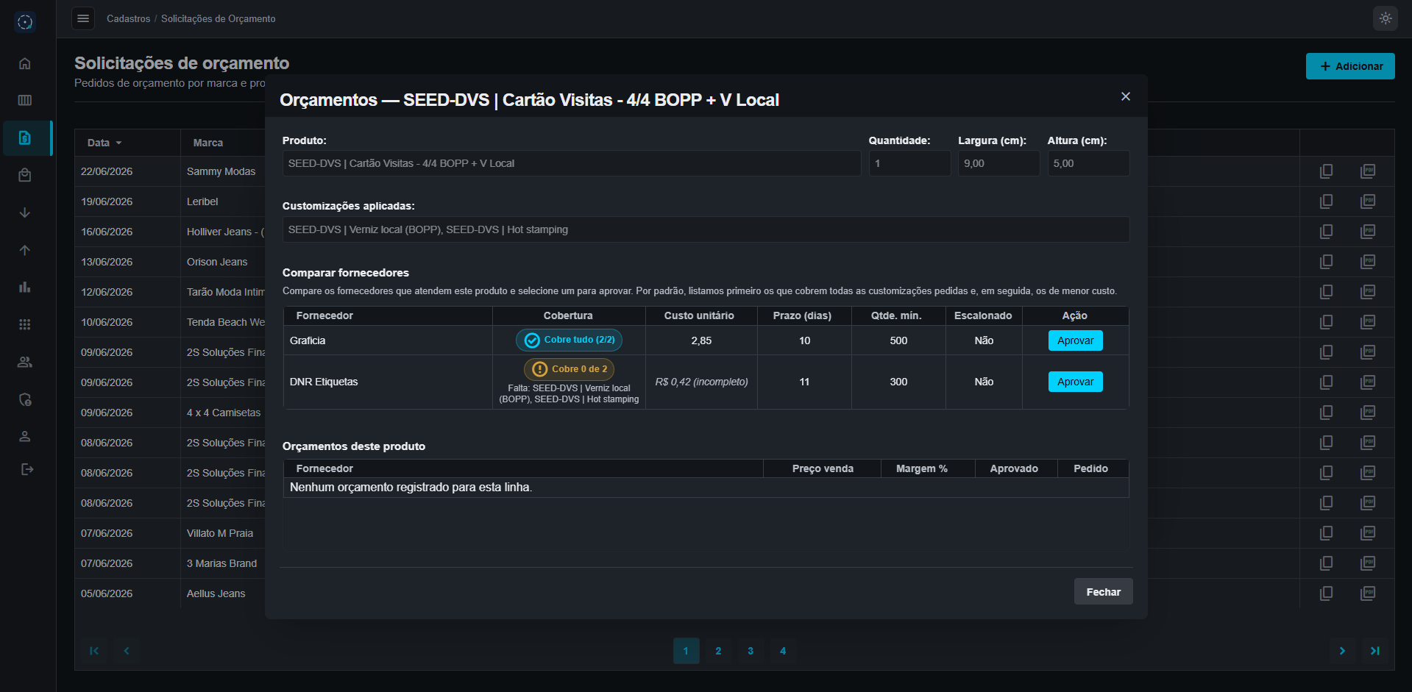Go to next page chevron

(1342, 651)
